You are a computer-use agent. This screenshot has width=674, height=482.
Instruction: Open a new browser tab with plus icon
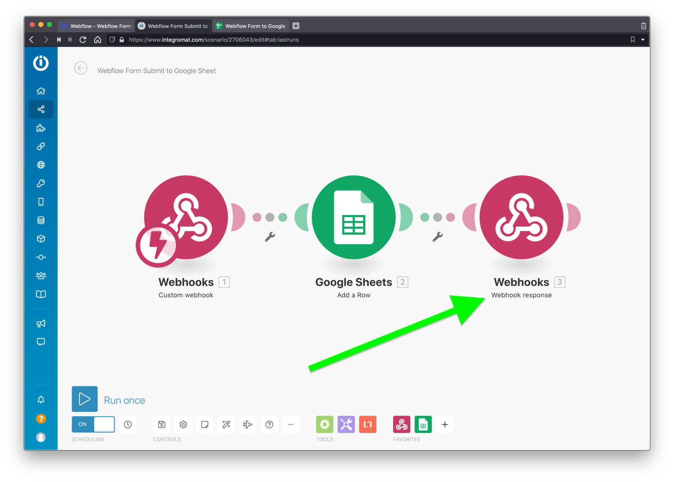(x=296, y=26)
